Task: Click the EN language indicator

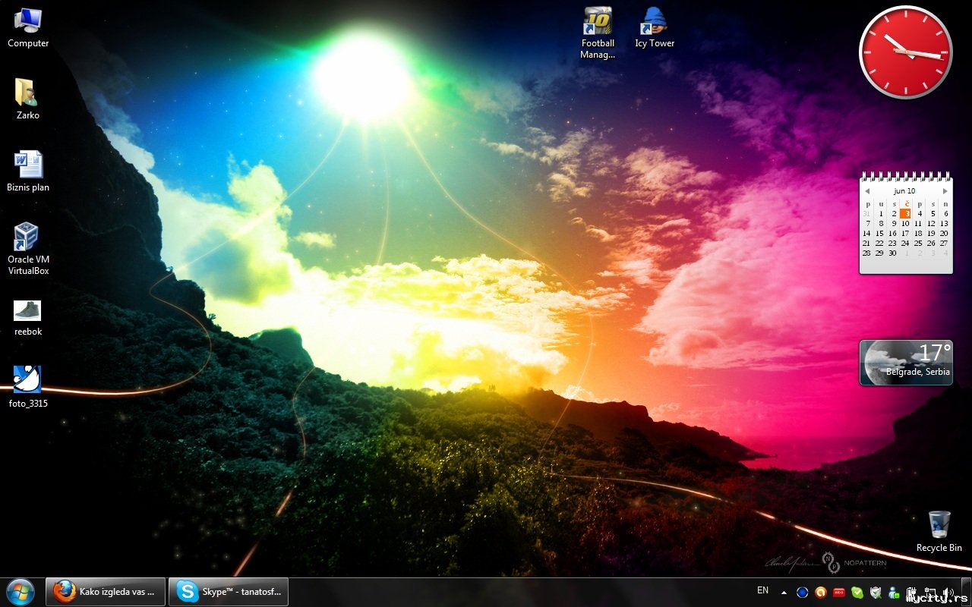Action: (x=762, y=590)
